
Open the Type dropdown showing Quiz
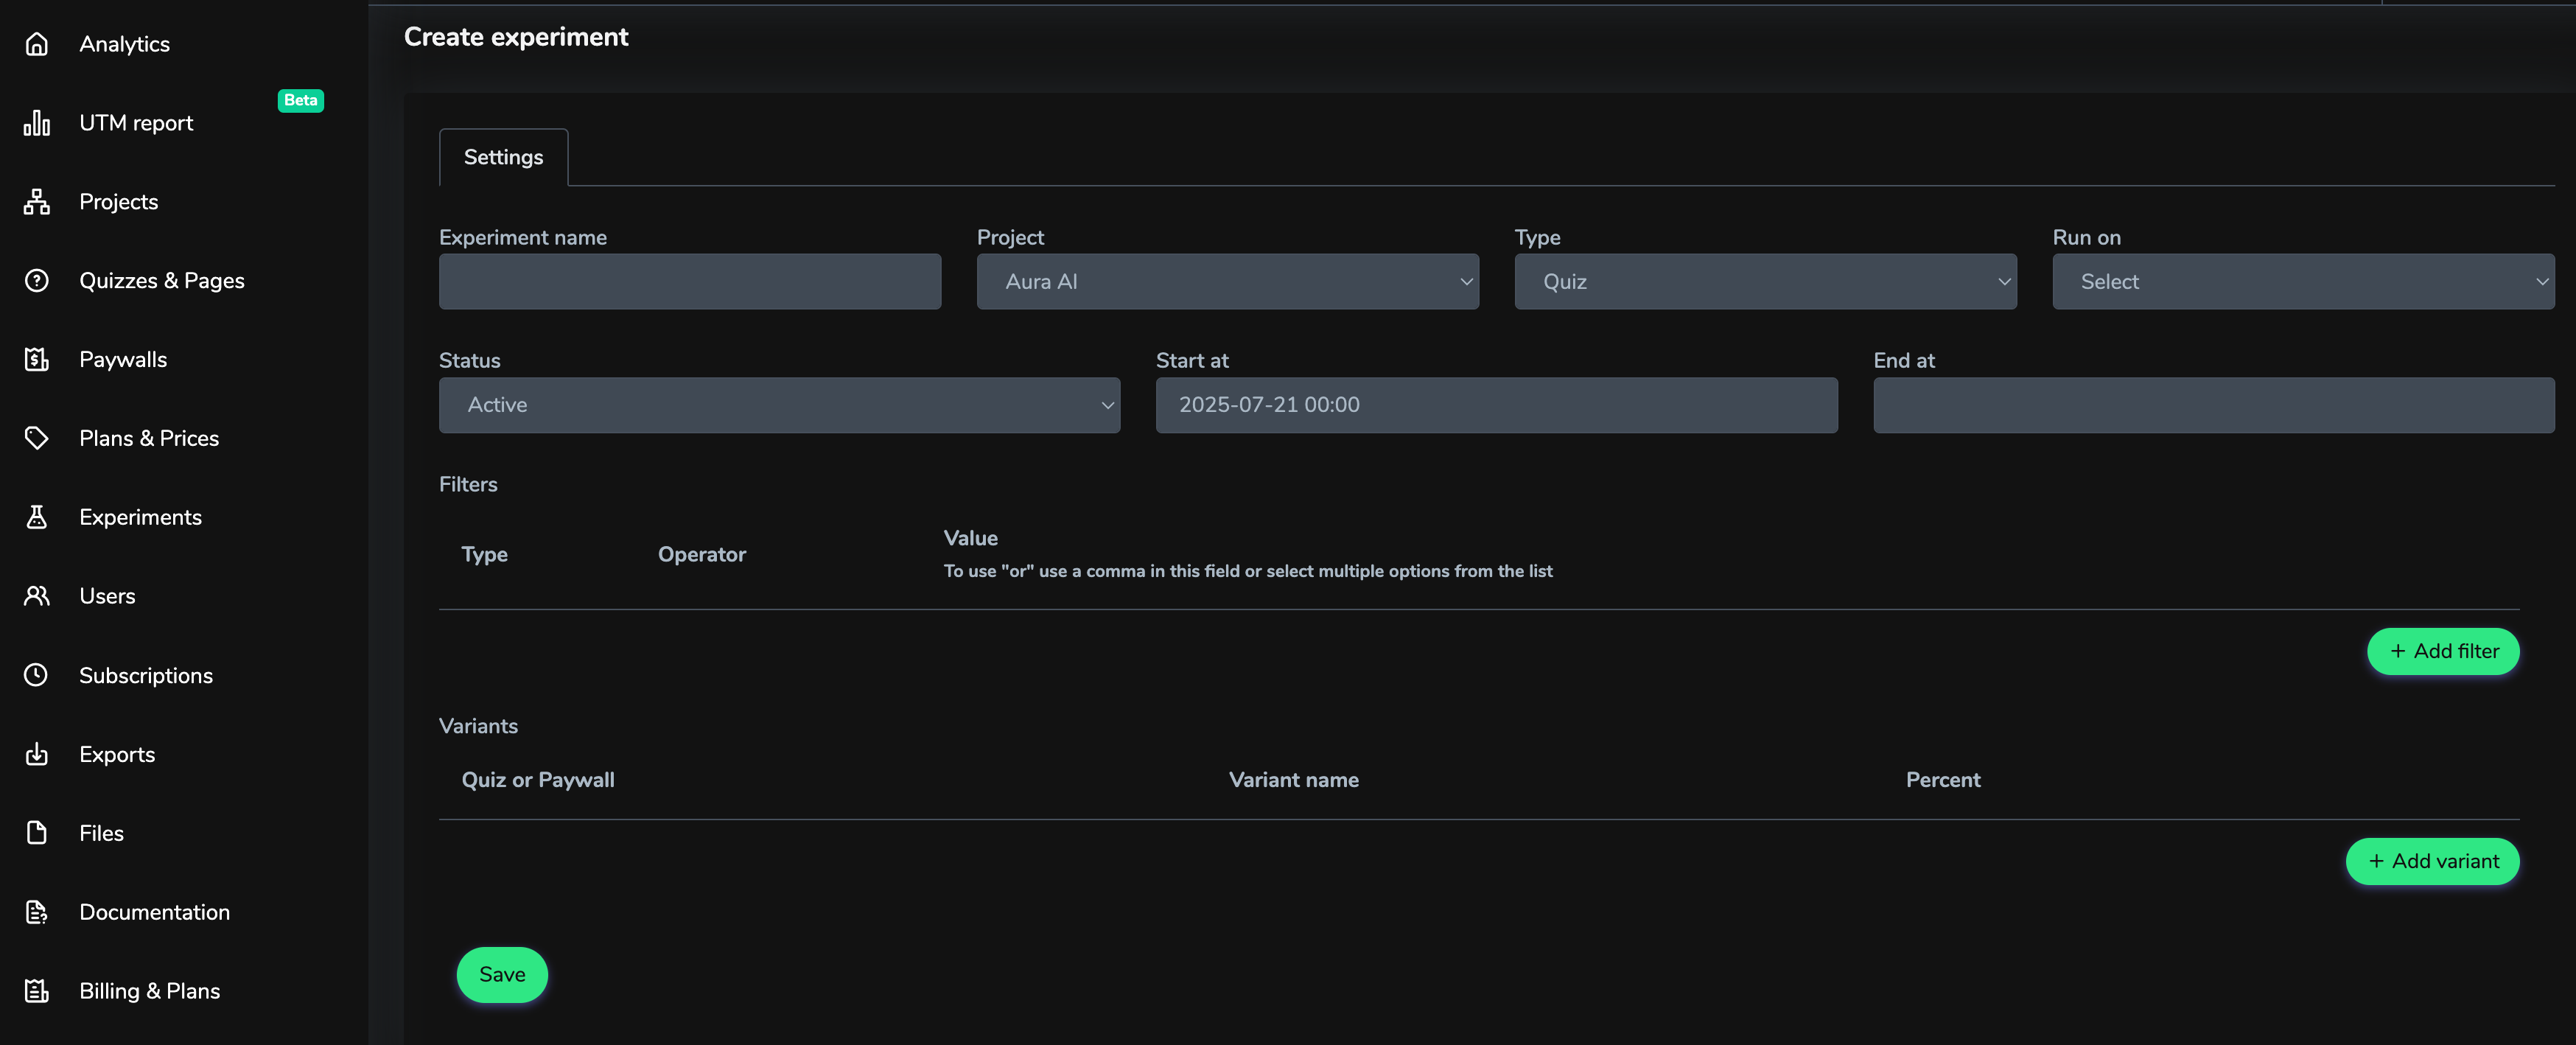[1765, 281]
